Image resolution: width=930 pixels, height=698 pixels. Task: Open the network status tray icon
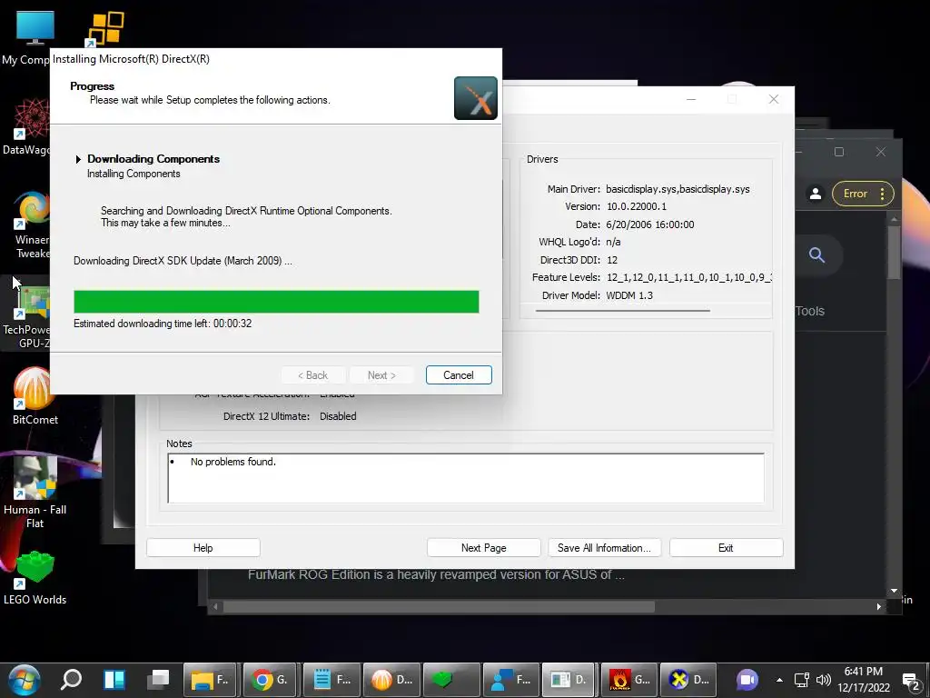pos(802,680)
